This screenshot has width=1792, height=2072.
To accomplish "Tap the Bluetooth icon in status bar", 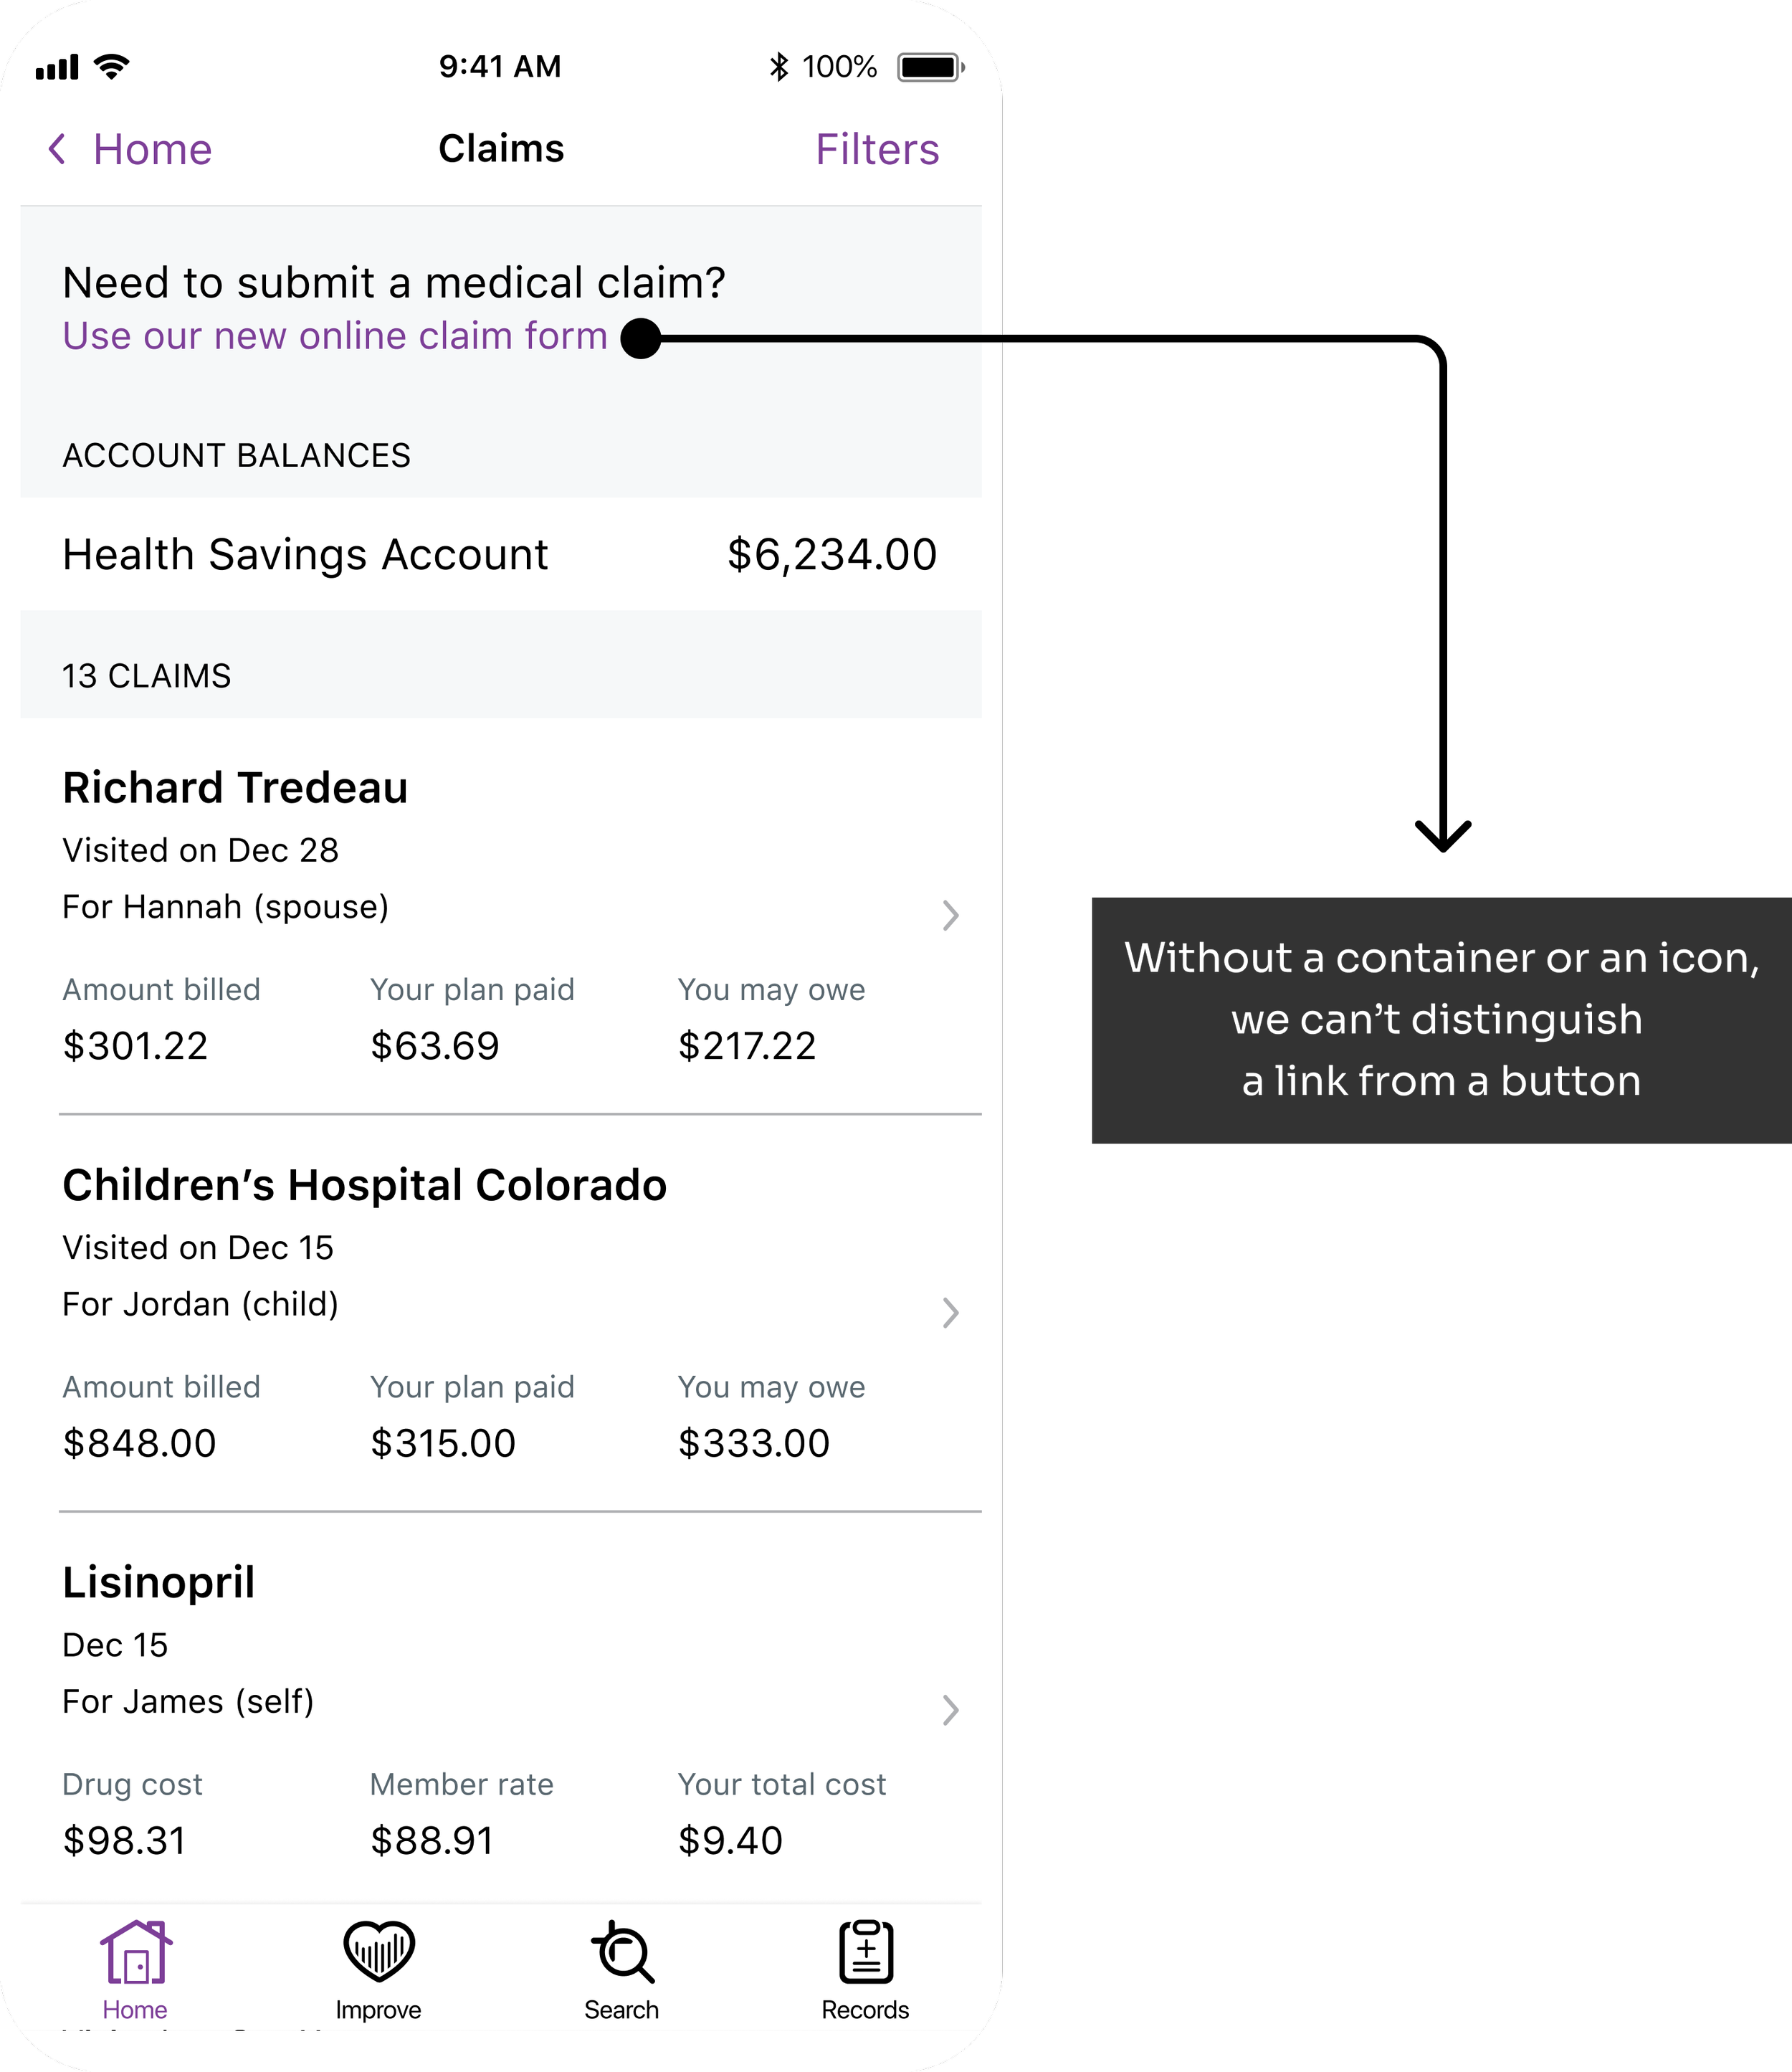I will [779, 67].
